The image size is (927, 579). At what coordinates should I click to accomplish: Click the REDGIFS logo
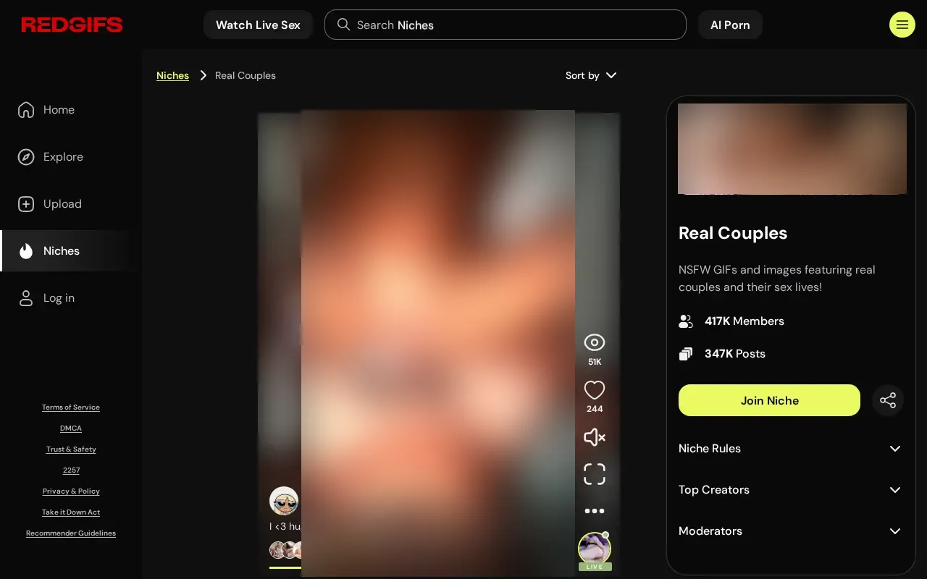point(72,25)
